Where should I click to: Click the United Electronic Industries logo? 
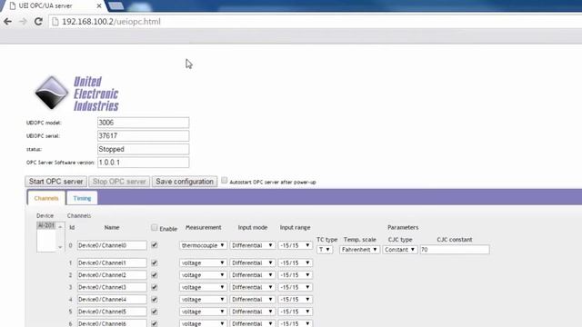(76, 94)
